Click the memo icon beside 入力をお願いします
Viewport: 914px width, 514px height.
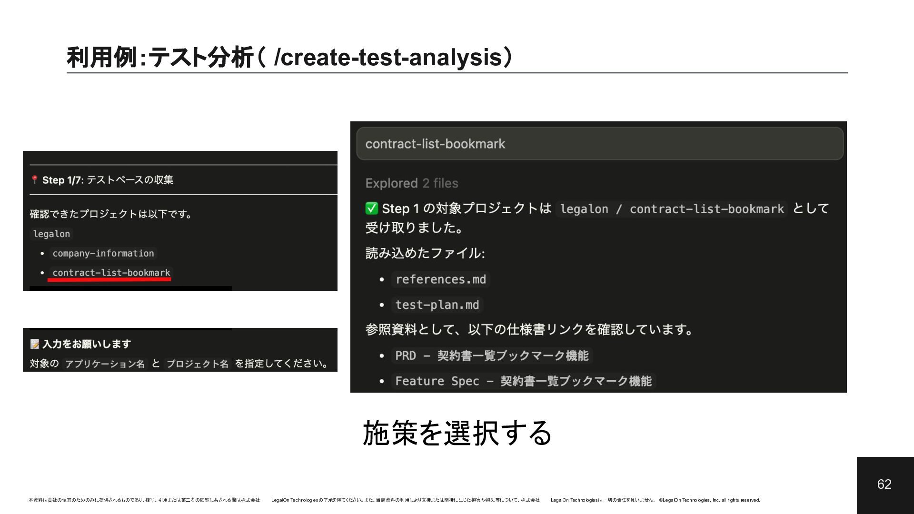(x=34, y=344)
